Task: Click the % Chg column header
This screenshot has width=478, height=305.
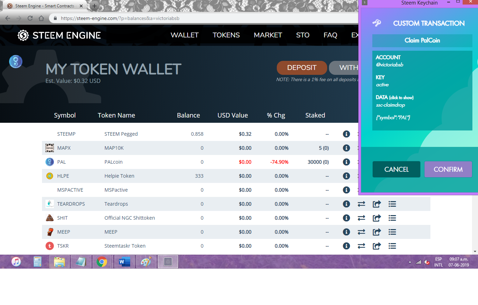Action: pyautogui.click(x=276, y=115)
